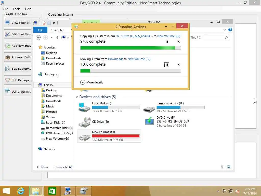This screenshot has height=196, width=261.
Task: Collapse the Devices and drives group
Action: pos(77,97)
